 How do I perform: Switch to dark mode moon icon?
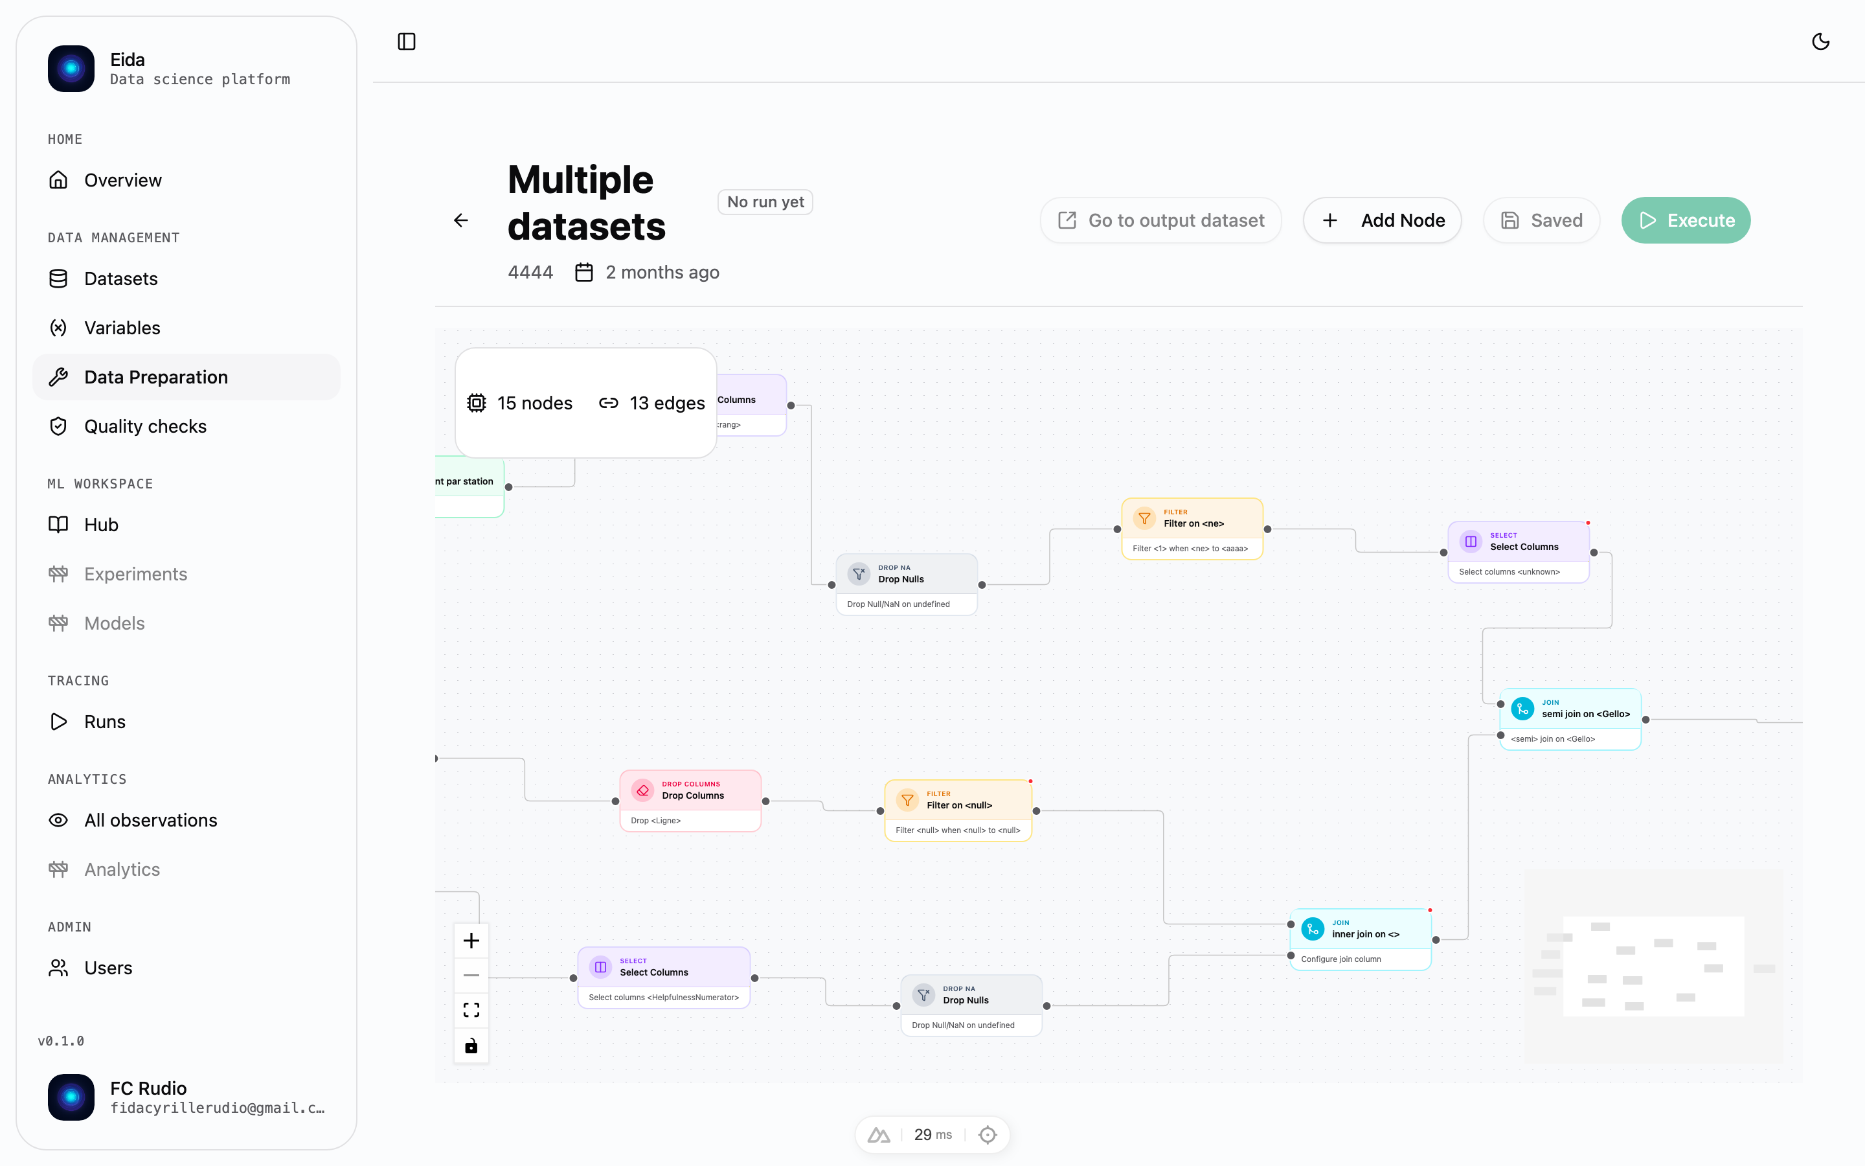pos(1820,41)
